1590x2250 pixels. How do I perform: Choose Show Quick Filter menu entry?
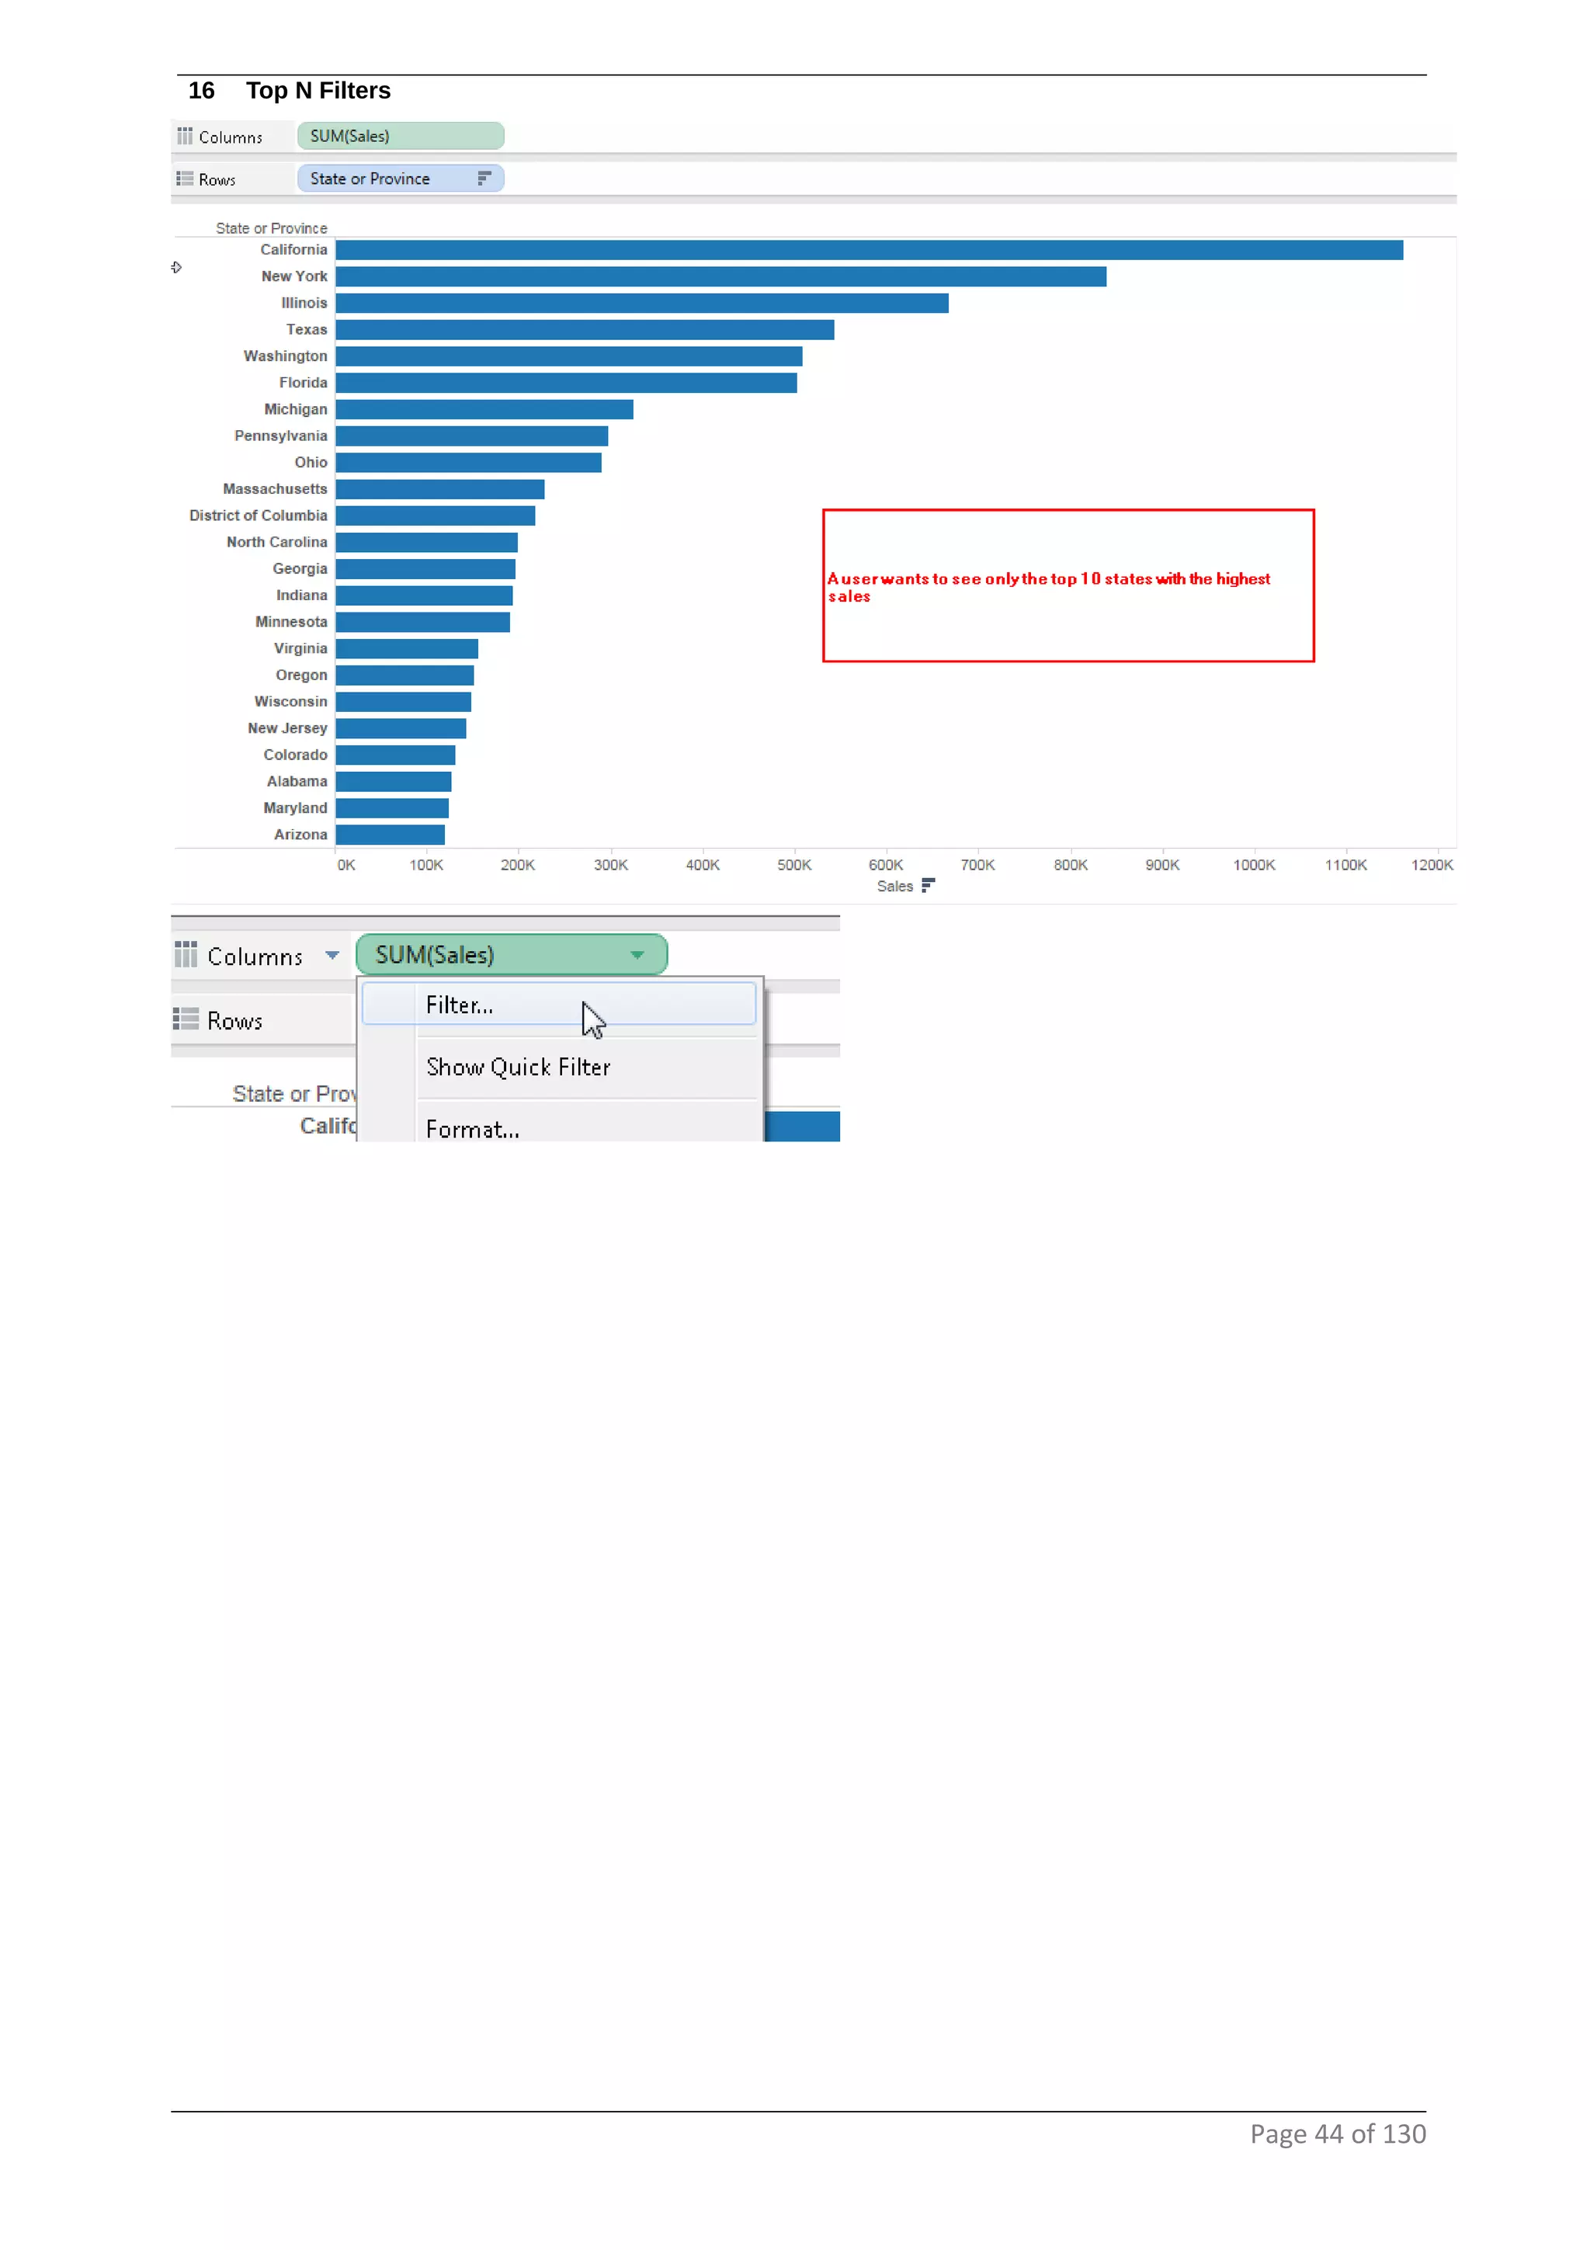coord(517,1068)
